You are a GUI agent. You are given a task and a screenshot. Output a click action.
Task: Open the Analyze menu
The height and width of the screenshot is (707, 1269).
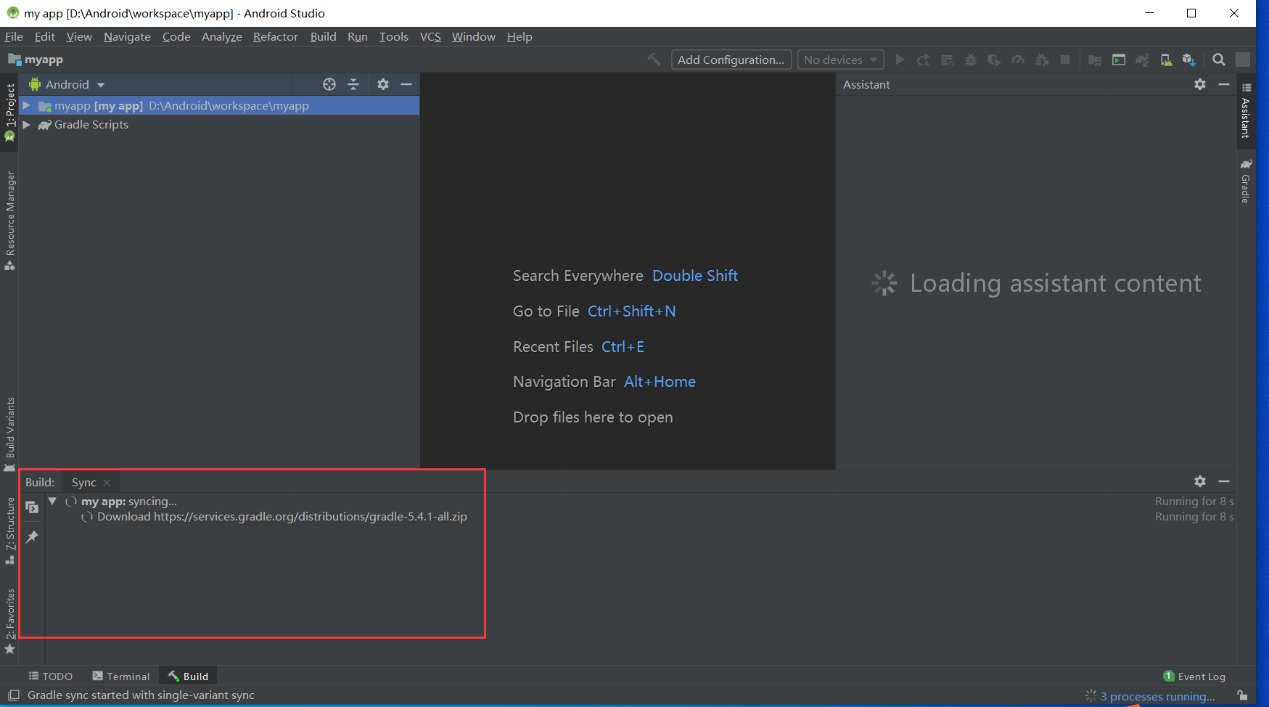(x=221, y=36)
